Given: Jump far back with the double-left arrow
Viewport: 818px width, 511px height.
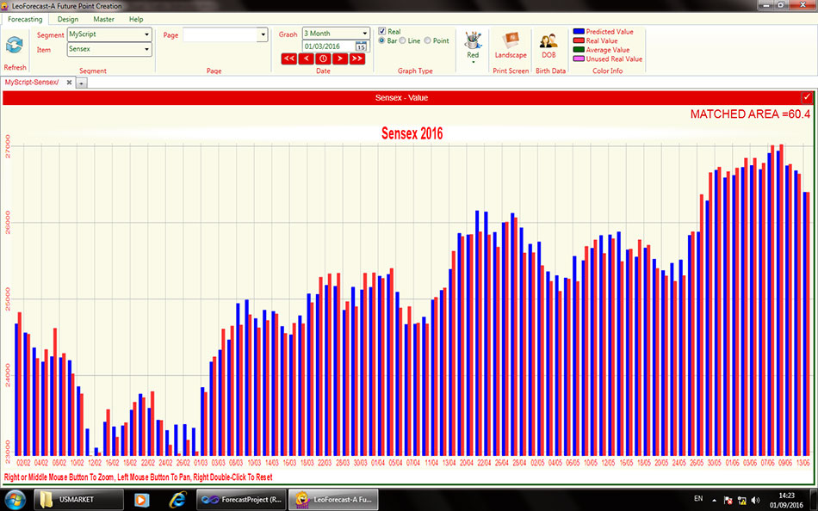Looking at the screenshot, I should tap(289, 58).
